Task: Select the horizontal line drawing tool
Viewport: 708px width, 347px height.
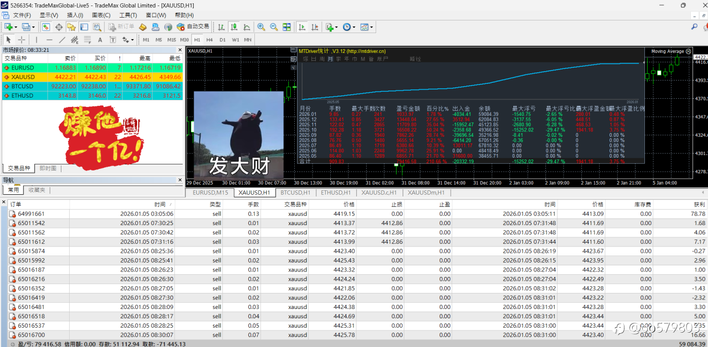Action: pos(49,40)
